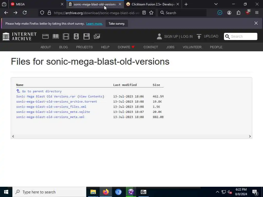Open a new browser tab
This screenshot has width=263, height=197.
click(186, 4)
